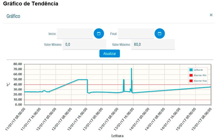Focus the Final date input field
The height and width of the screenshot is (138, 216).
[136, 34]
